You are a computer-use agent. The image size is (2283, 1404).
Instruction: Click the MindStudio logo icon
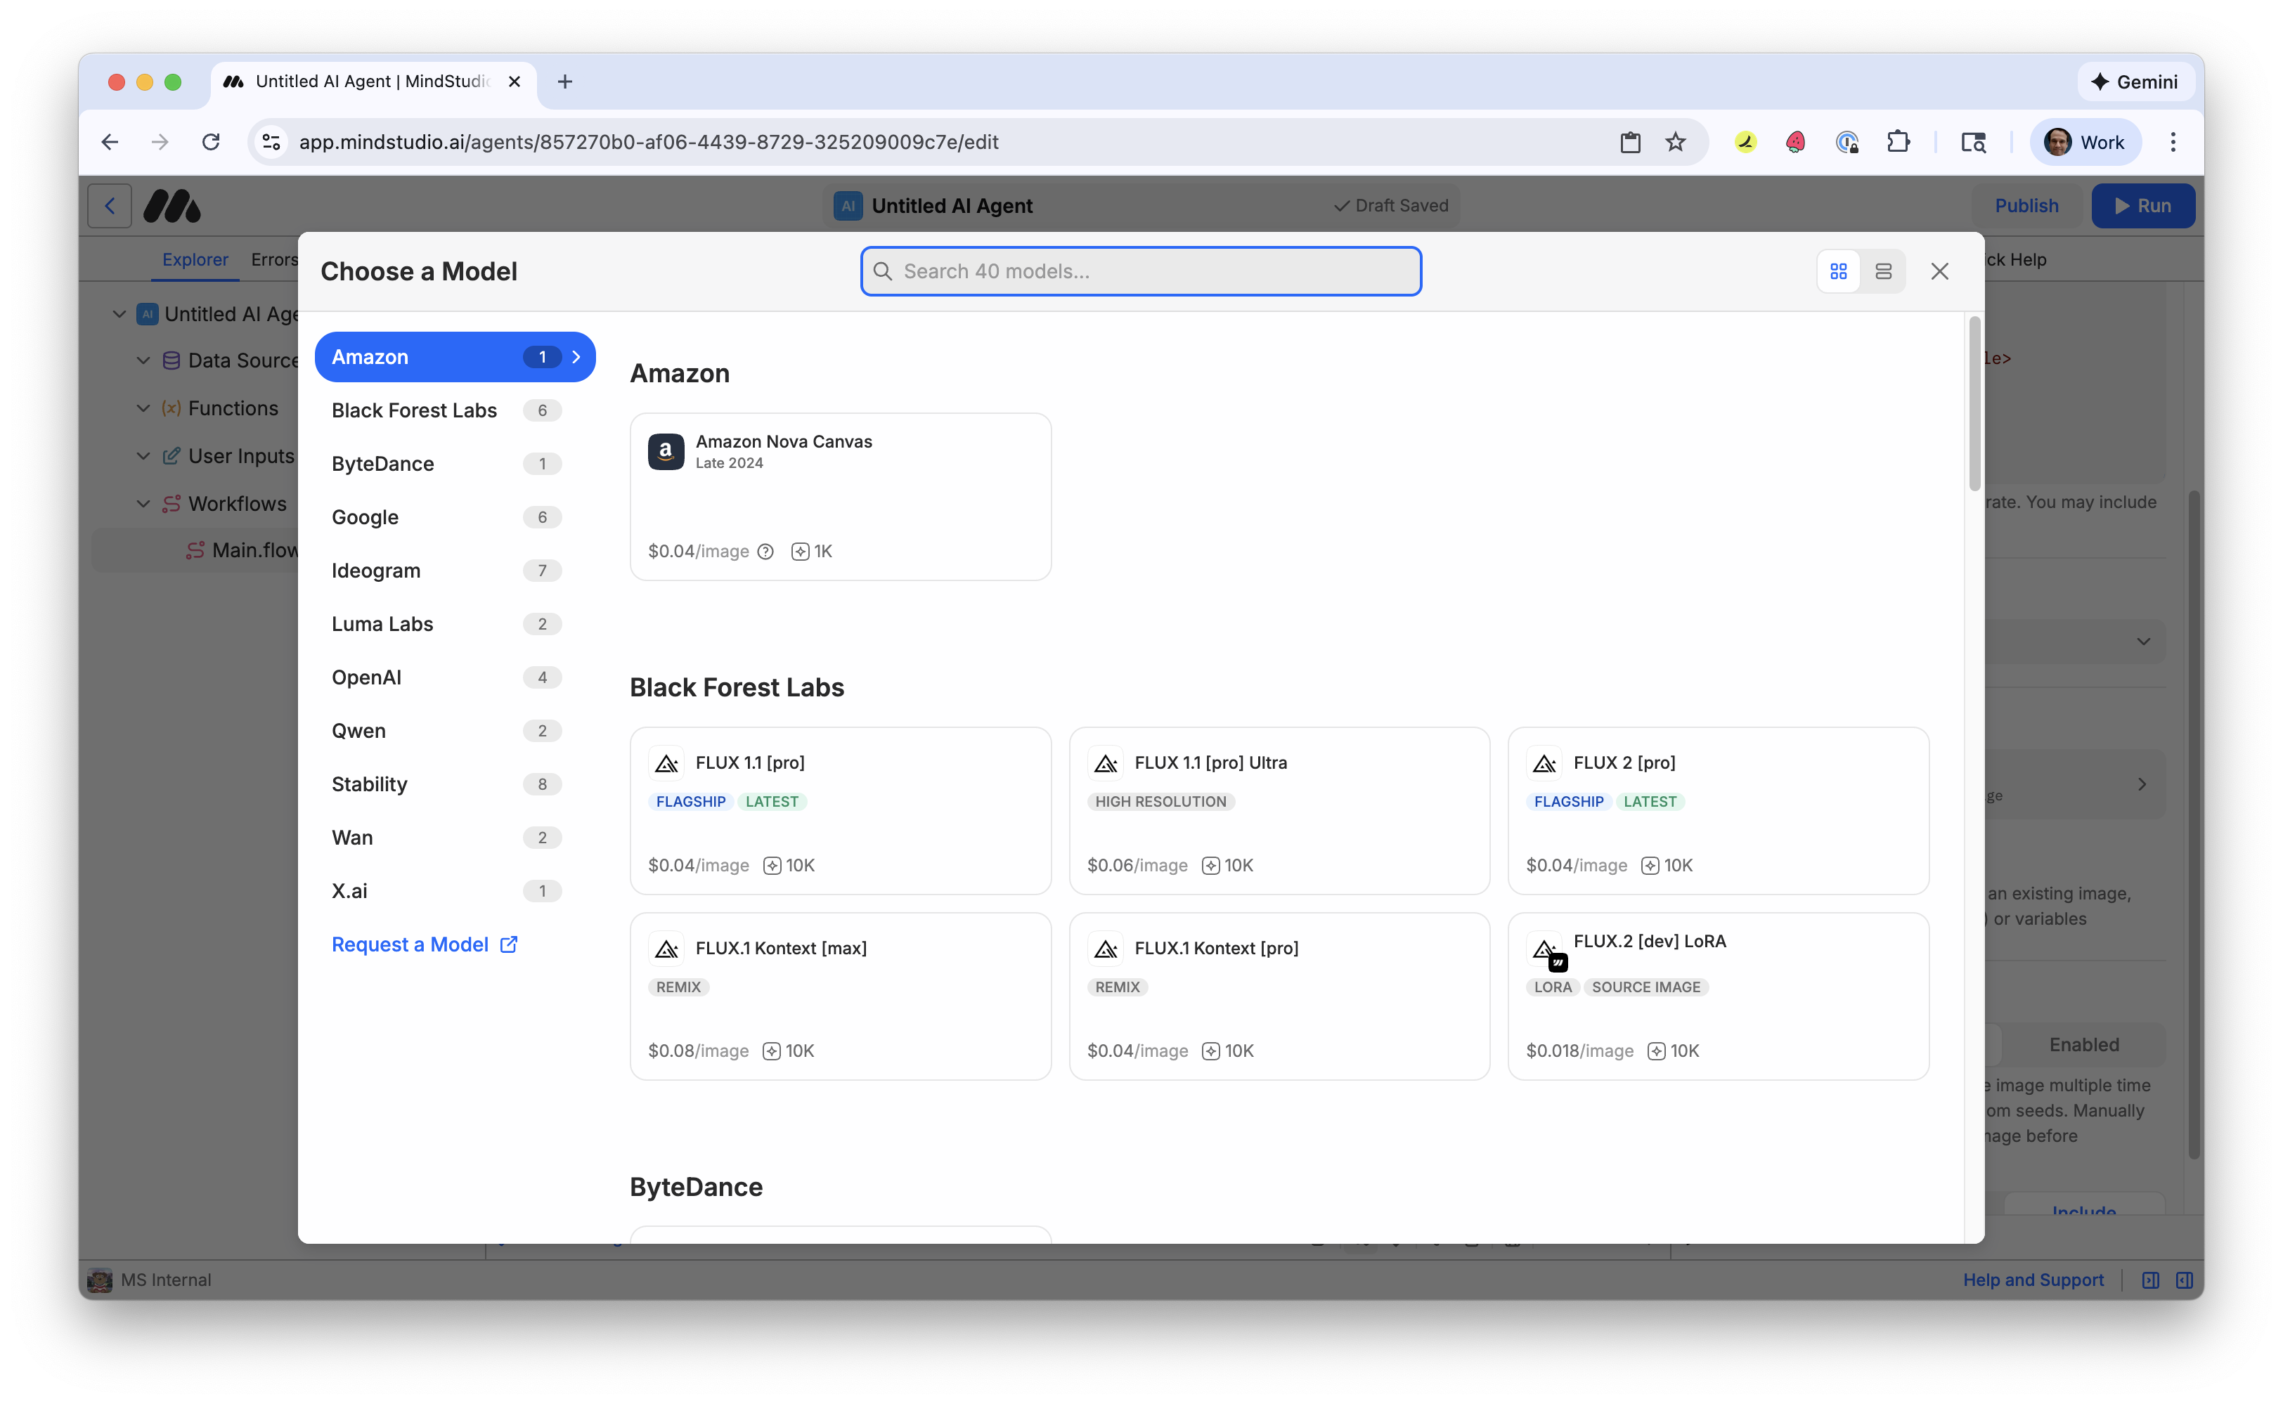point(172,205)
